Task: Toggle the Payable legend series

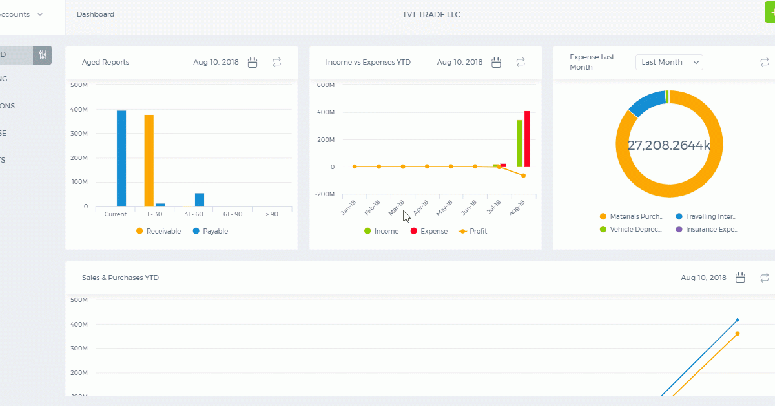Action: pos(211,231)
